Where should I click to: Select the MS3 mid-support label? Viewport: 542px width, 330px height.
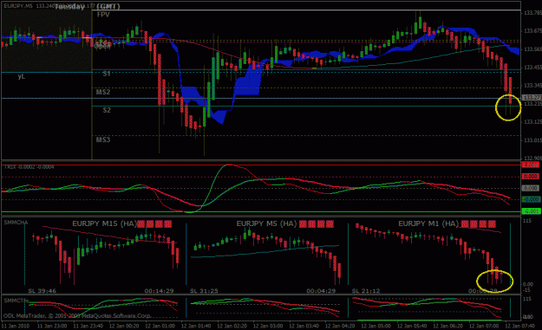[103, 139]
